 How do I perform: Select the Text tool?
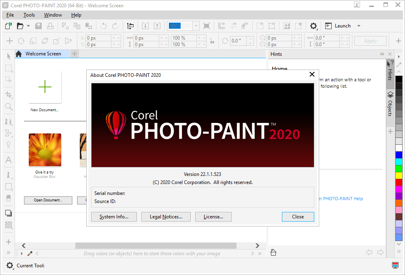[9, 160]
